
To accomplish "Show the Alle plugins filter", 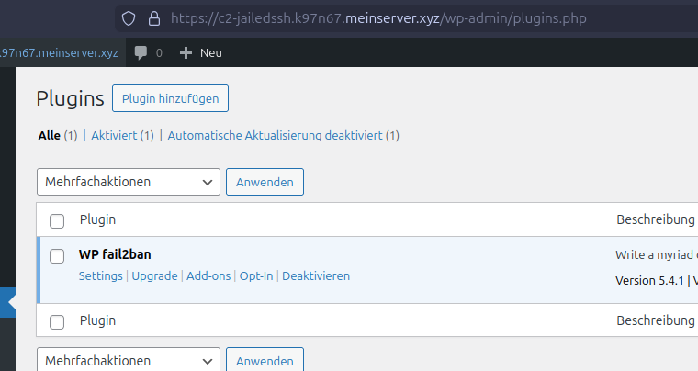I will click(49, 135).
